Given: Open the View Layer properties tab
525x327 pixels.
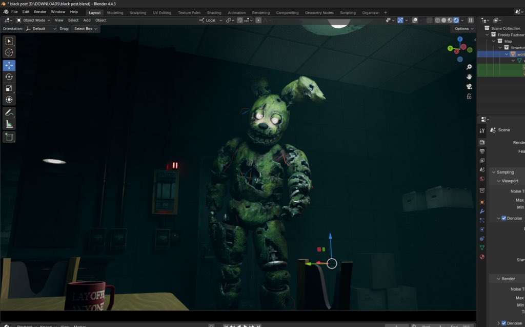Looking at the screenshot, I should click(482, 161).
